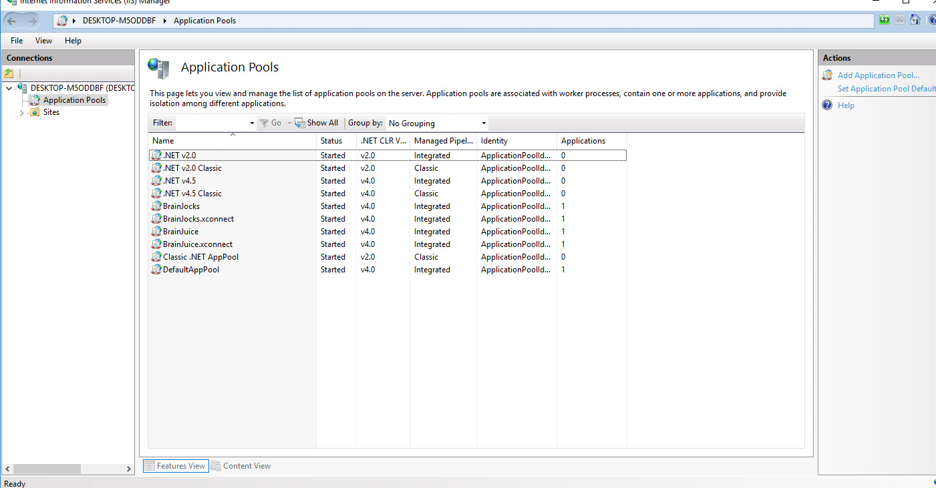This screenshot has width=936, height=488.
Task: Click arrow after DESKTOP-M5ODDBF in address bar
Action: (x=164, y=21)
